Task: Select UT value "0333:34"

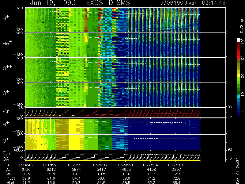Action: coord(150,165)
